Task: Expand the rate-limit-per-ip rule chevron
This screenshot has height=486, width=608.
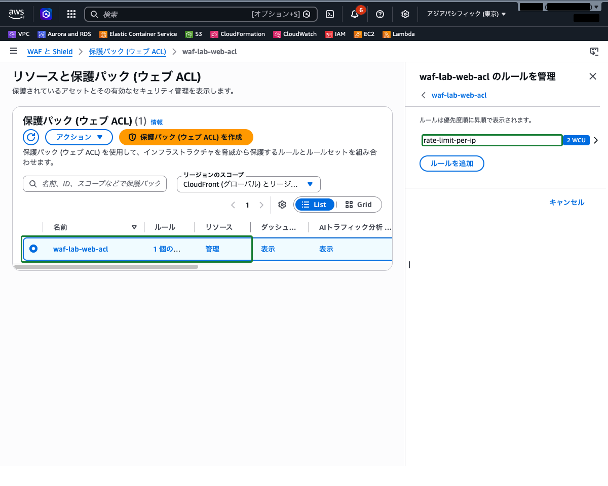Action: [596, 140]
